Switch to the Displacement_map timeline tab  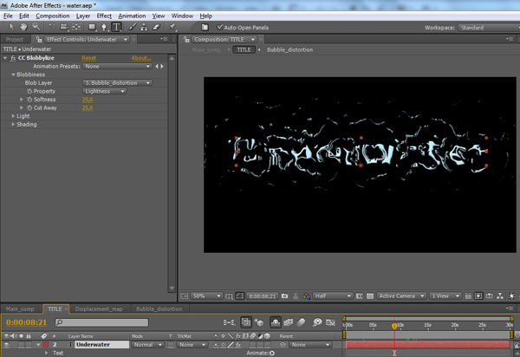(x=99, y=309)
